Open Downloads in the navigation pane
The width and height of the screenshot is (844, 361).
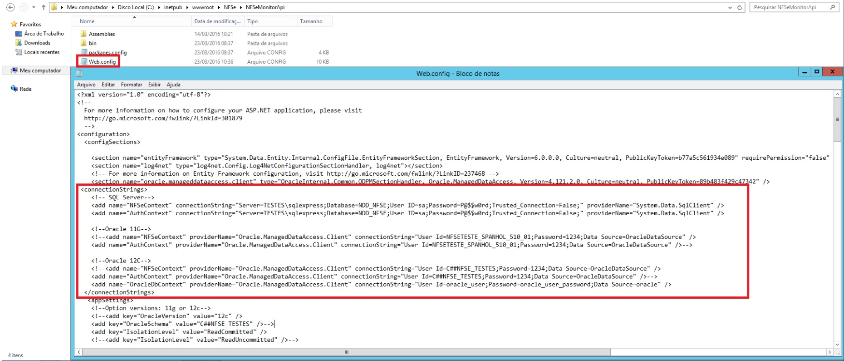tap(37, 43)
